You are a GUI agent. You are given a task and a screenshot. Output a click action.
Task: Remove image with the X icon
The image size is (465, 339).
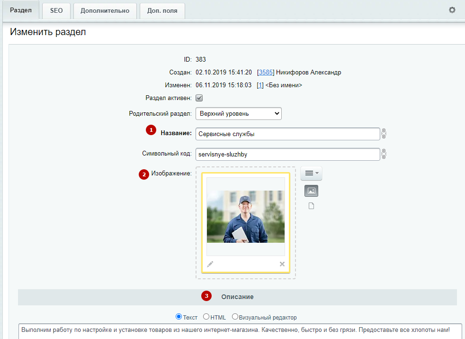point(282,264)
